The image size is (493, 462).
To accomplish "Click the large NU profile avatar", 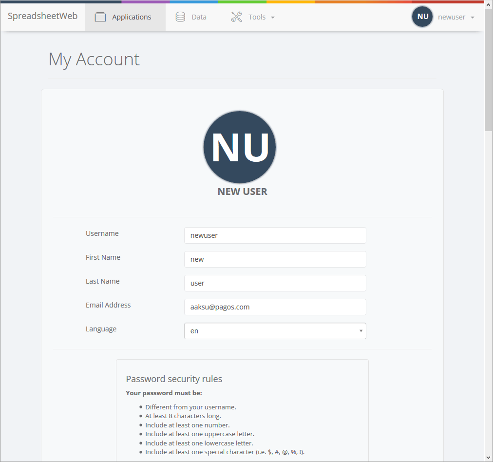I will (240, 147).
